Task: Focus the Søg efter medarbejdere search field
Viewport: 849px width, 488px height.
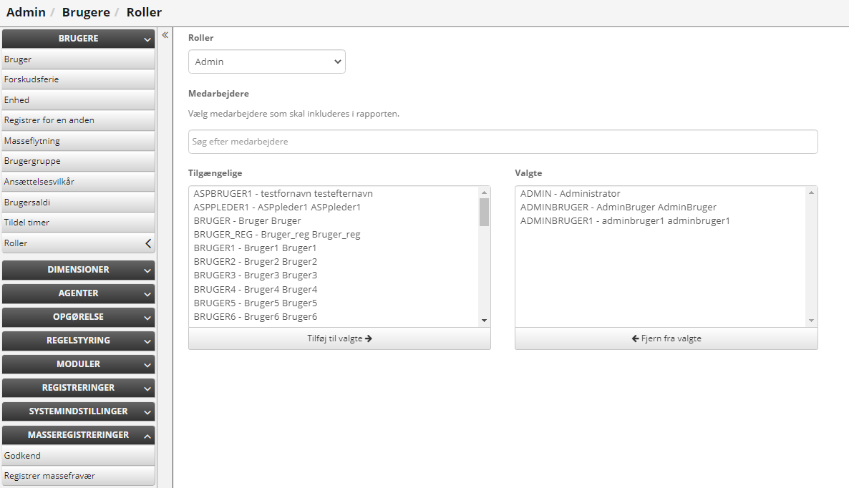Action: 503,142
